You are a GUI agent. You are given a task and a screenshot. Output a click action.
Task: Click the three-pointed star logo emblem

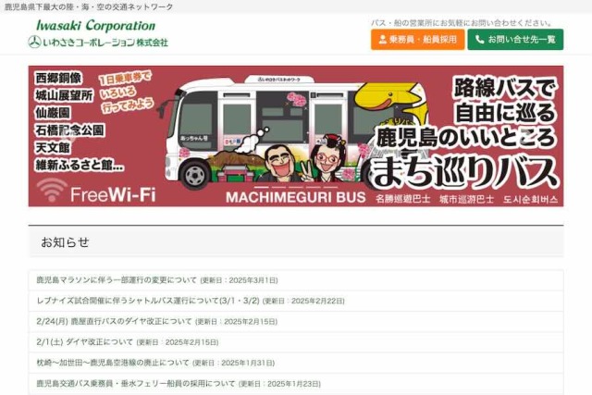pos(34,42)
